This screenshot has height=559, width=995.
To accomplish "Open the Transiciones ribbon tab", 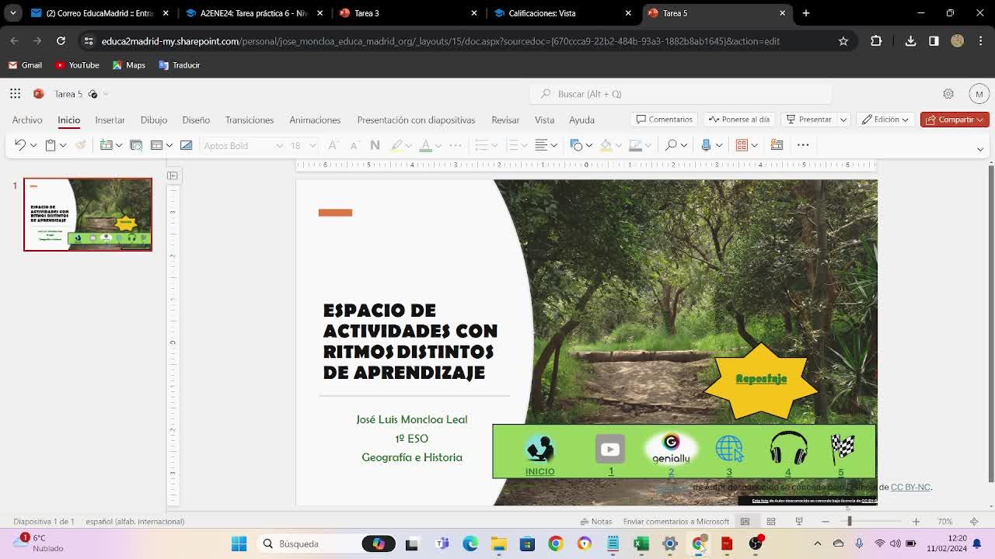I will (x=249, y=120).
